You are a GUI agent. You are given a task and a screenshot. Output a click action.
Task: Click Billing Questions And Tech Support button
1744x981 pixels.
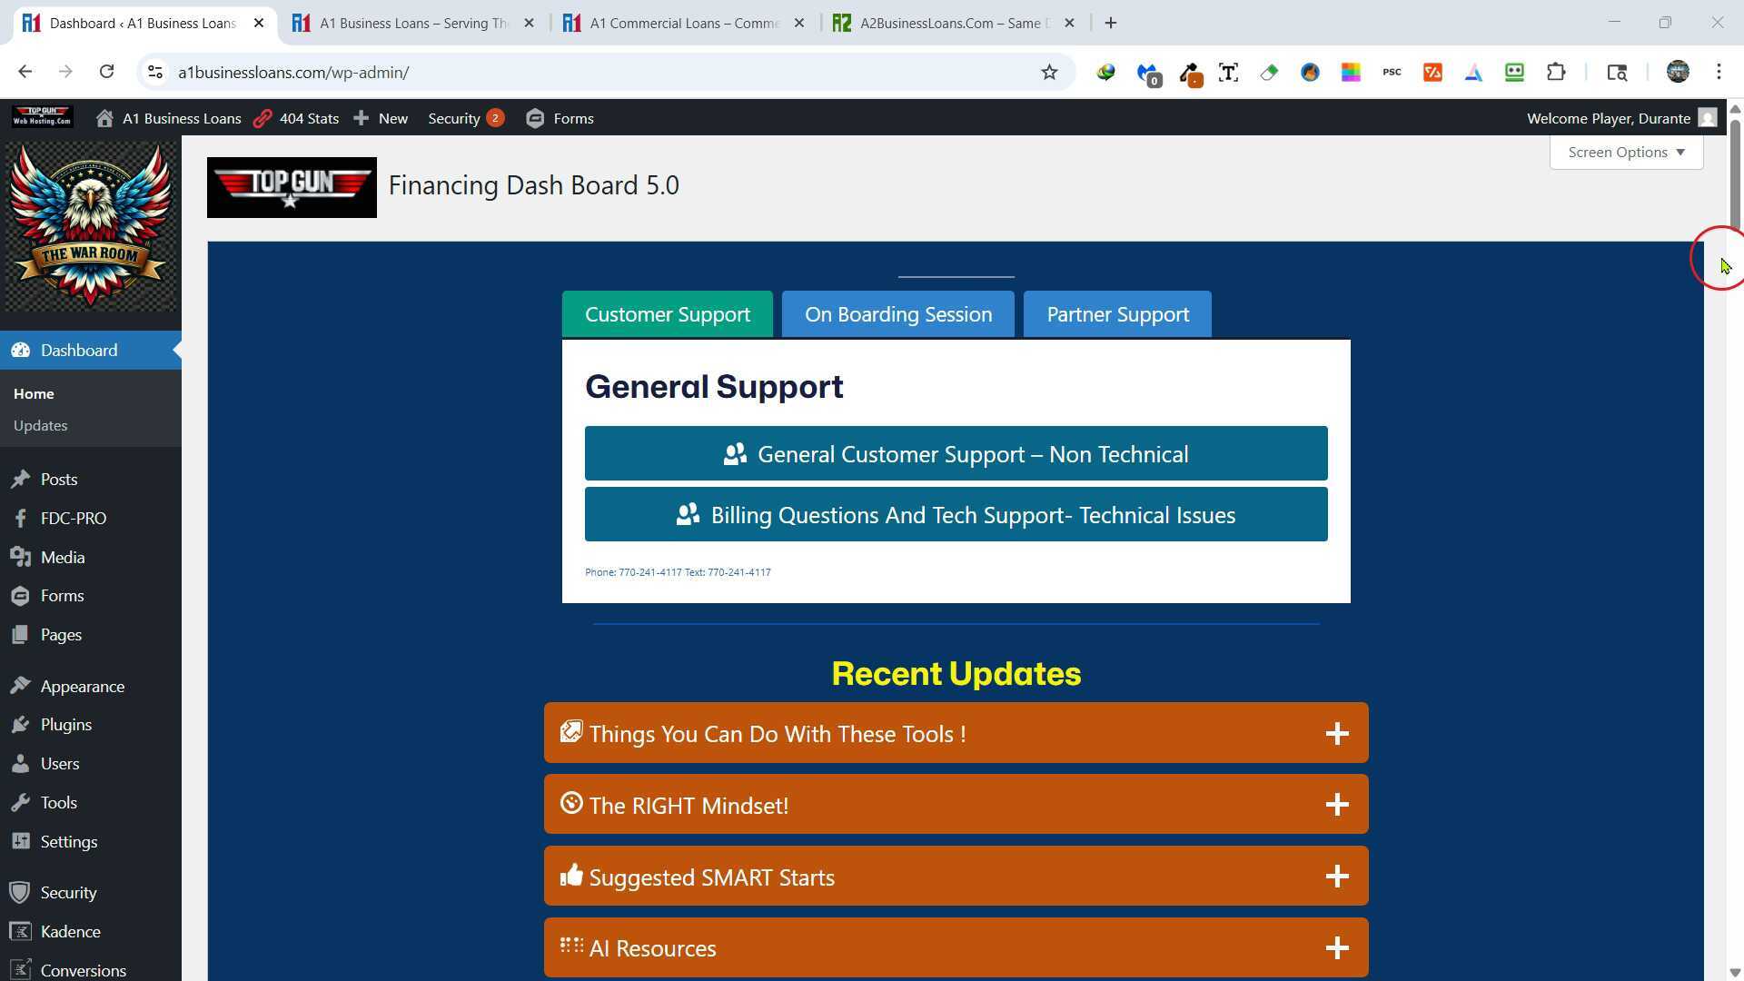[956, 514]
